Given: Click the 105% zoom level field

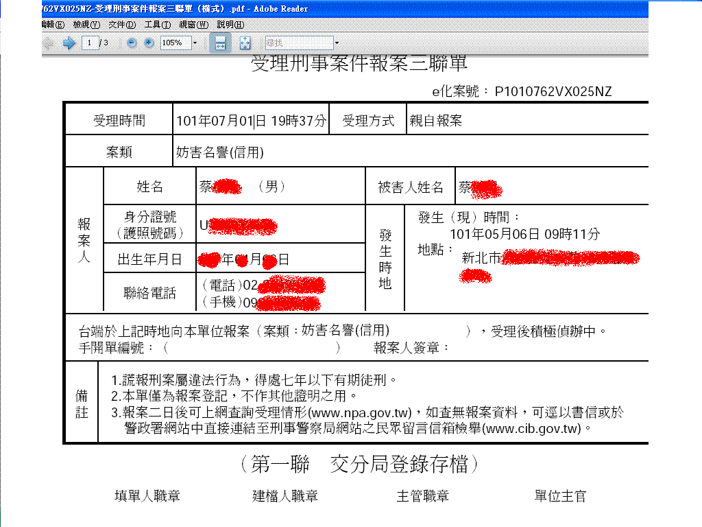Looking at the screenshot, I should (174, 43).
